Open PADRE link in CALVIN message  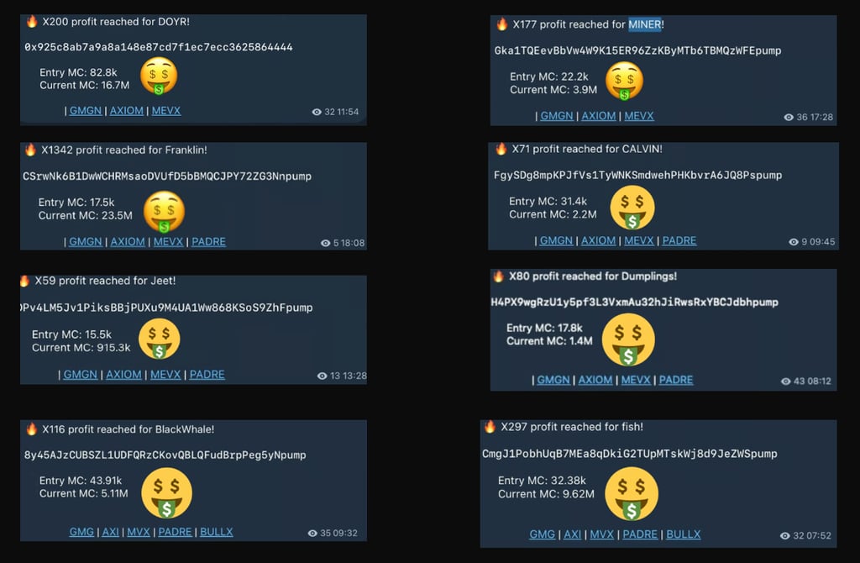[x=679, y=241]
